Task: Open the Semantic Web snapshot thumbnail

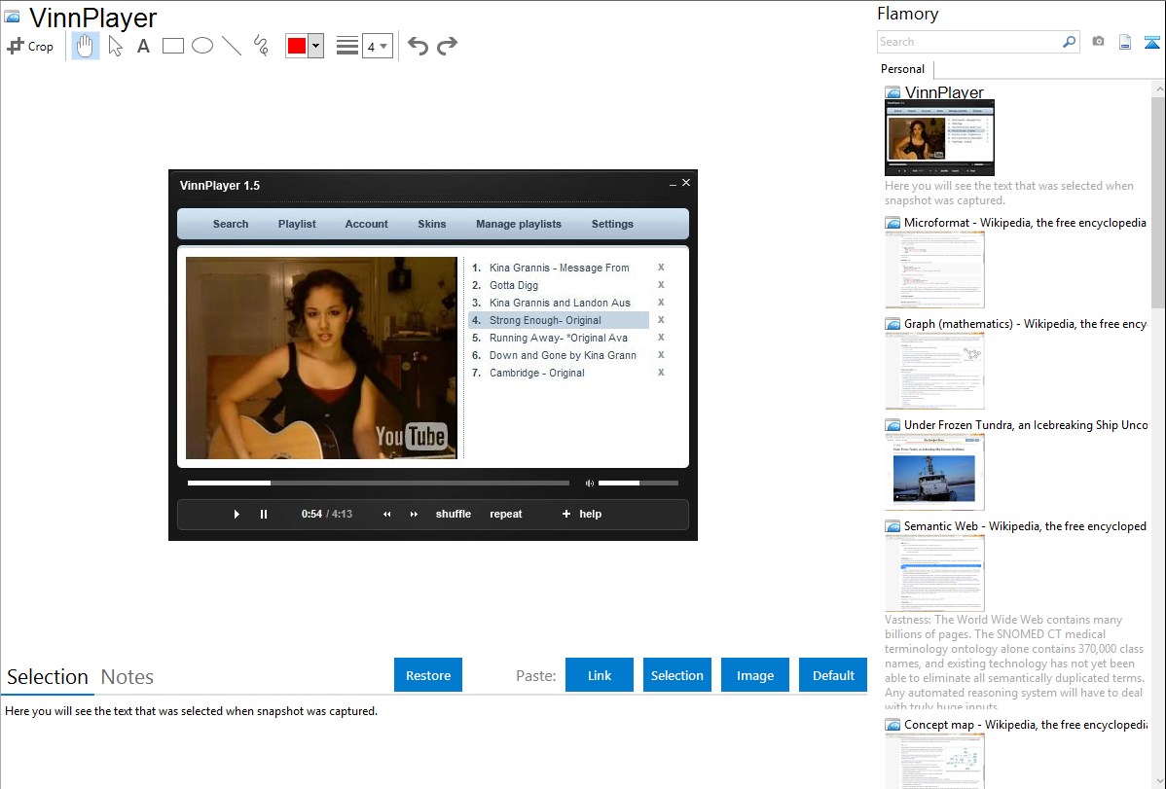Action: point(934,573)
